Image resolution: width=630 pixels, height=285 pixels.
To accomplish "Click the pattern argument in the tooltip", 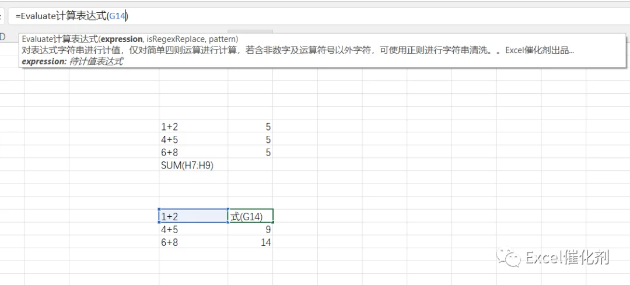I will coord(222,39).
